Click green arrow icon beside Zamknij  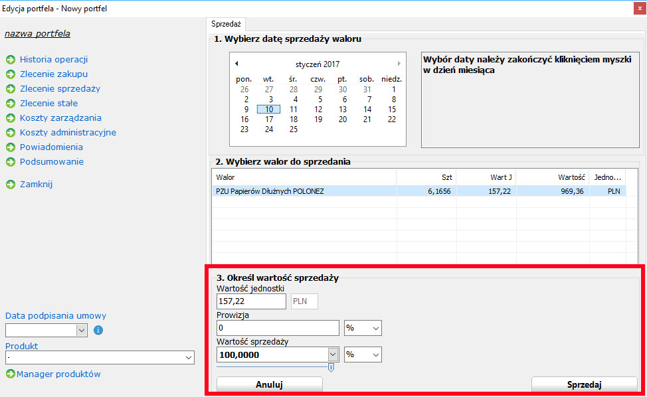coord(11,185)
